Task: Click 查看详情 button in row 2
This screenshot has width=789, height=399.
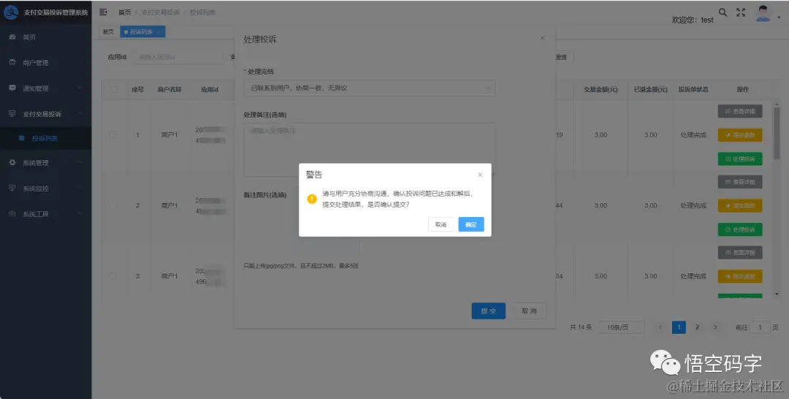Action: click(739, 182)
